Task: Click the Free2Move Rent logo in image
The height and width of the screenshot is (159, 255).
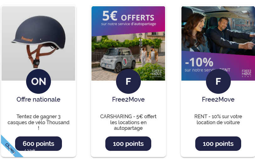Action: (247, 73)
